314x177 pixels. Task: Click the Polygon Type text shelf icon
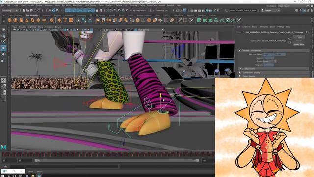point(65,20)
